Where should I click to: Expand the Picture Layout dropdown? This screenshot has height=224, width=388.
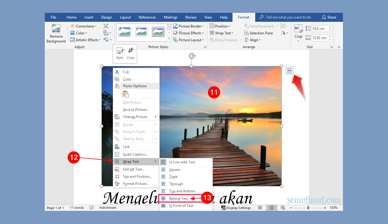(x=189, y=40)
